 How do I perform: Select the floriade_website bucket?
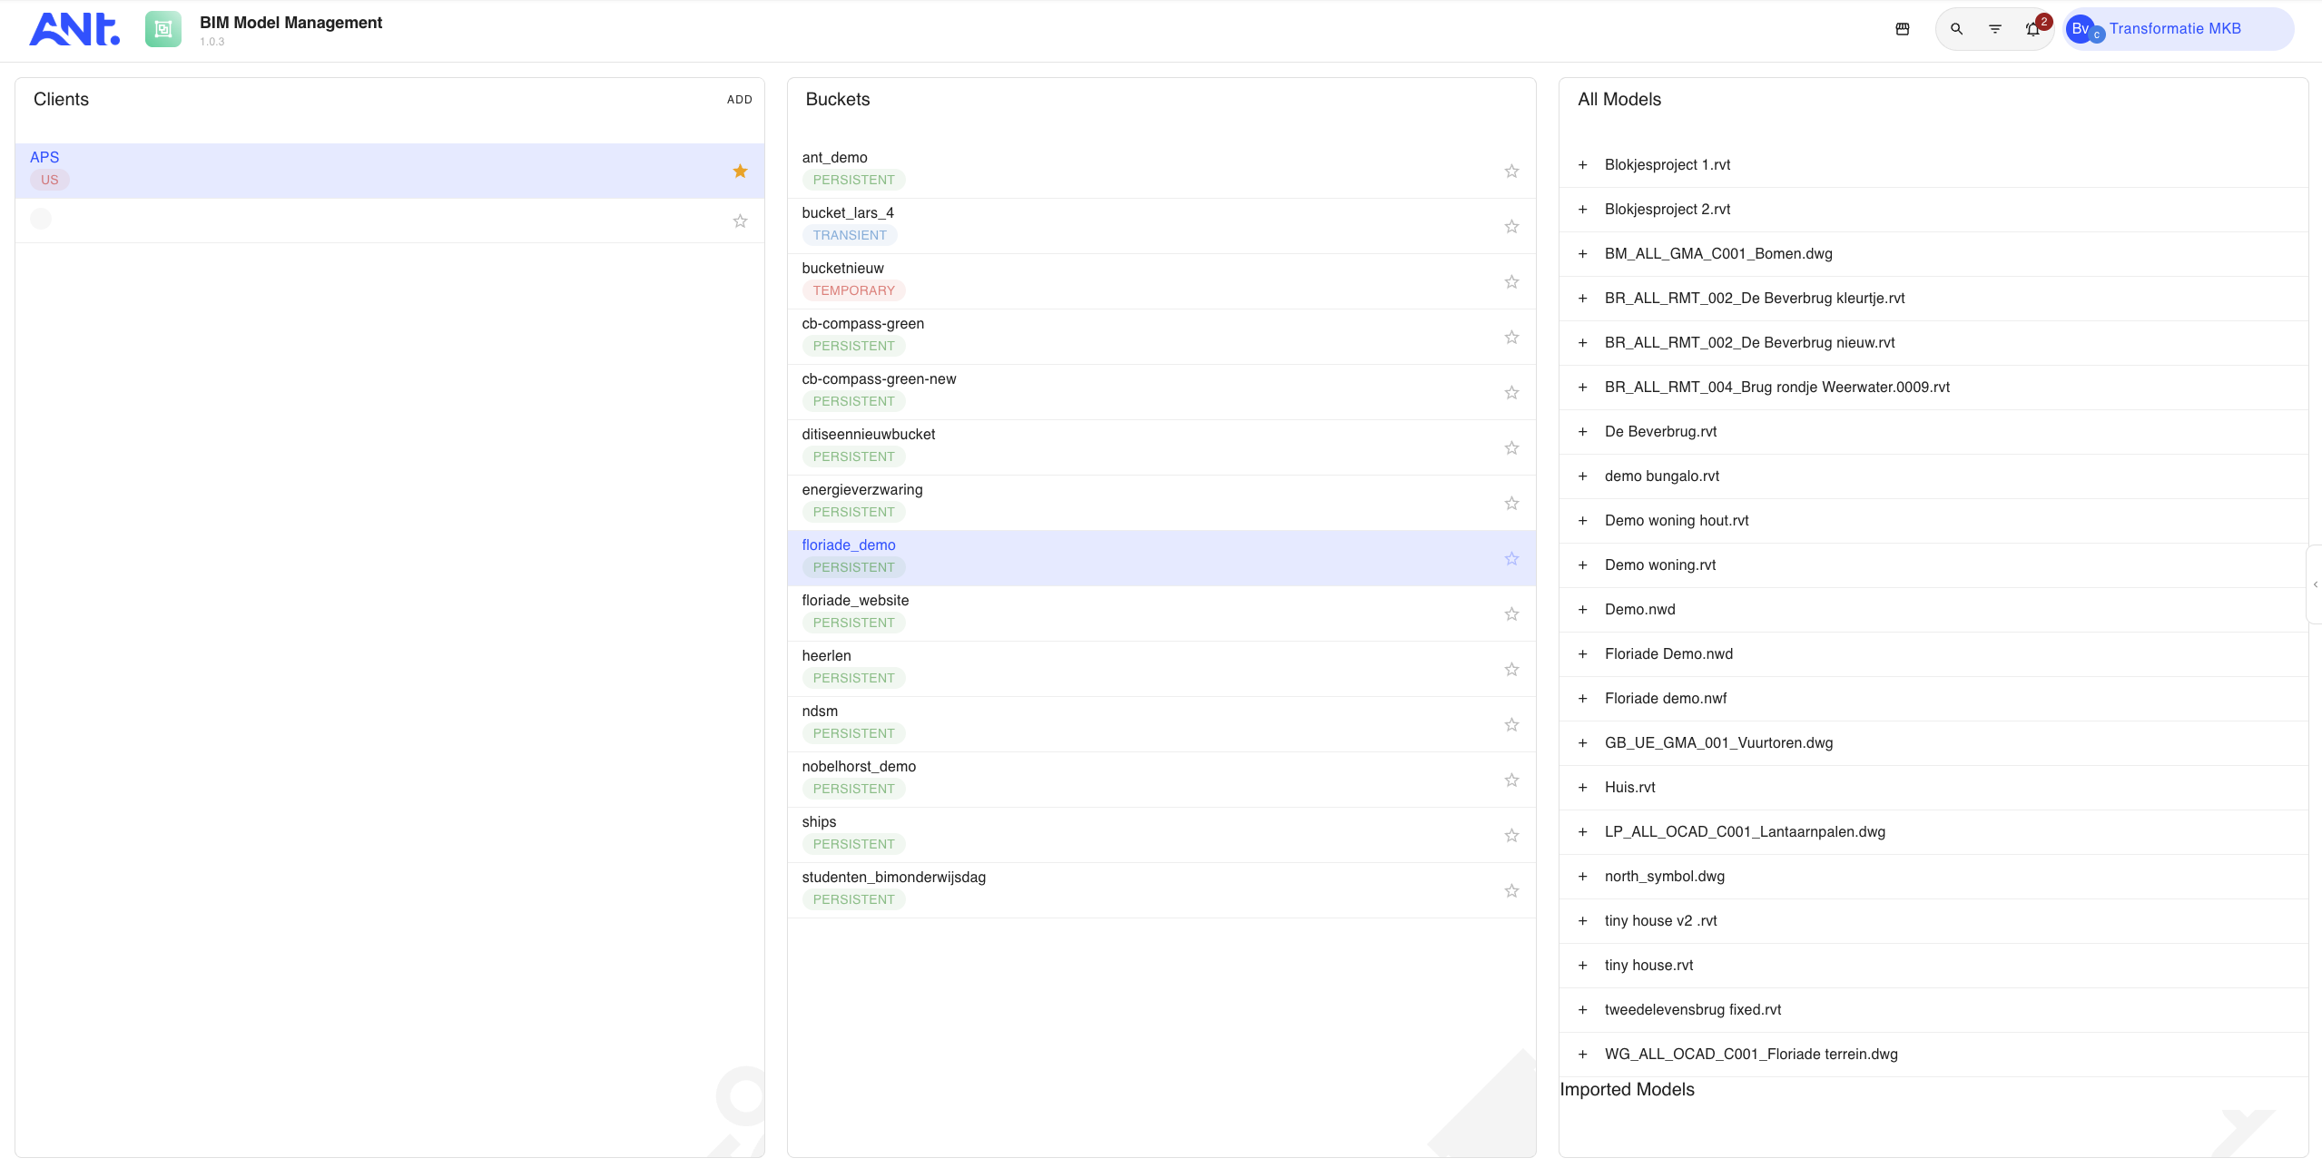click(1161, 613)
